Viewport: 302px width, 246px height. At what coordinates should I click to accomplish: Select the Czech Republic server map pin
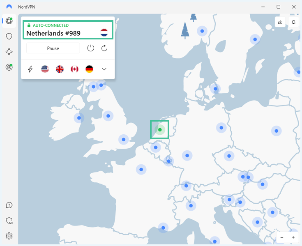(x=229, y=156)
